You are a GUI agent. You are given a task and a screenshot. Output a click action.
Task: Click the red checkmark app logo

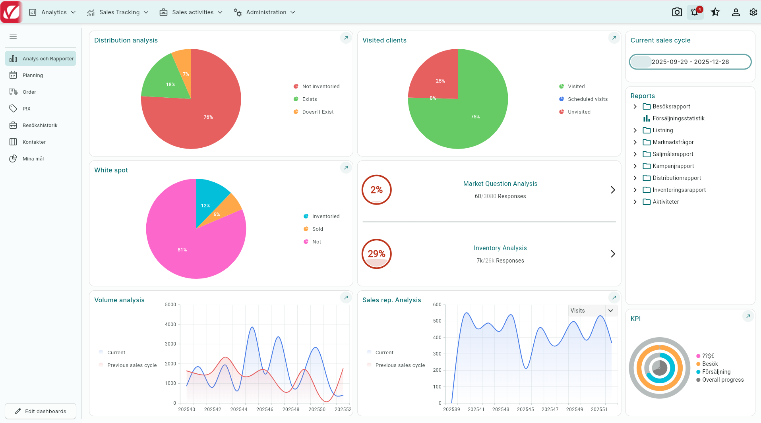pyautogui.click(x=12, y=12)
